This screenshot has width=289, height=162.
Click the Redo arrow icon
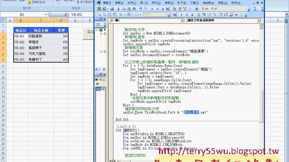click(146, 9)
